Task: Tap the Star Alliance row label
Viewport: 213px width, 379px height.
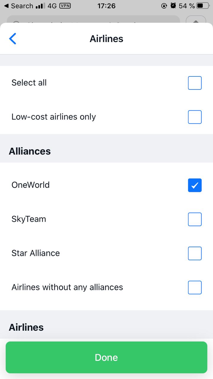Action: (35, 253)
